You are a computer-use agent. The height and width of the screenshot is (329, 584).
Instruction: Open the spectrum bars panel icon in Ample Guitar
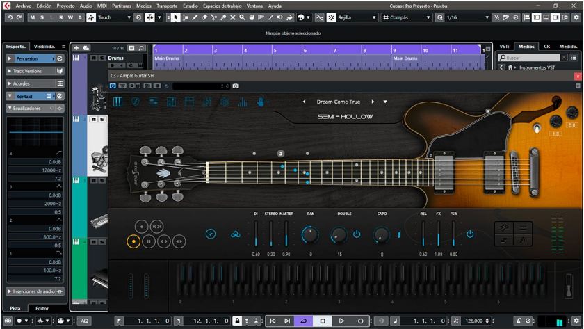click(x=243, y=102)
